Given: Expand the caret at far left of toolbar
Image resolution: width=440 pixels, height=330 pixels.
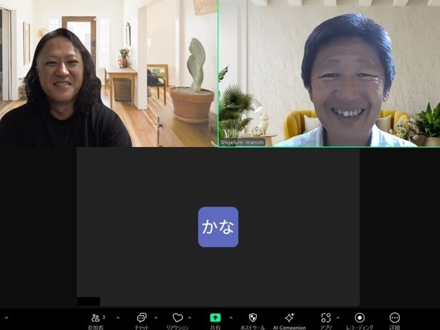Looking at the screenshot, I should (7, 318).
